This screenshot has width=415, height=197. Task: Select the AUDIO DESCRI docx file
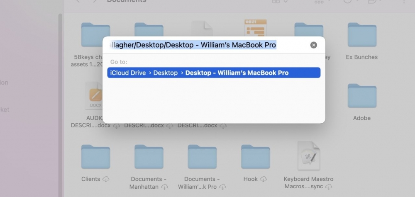(x=95, y=96)
